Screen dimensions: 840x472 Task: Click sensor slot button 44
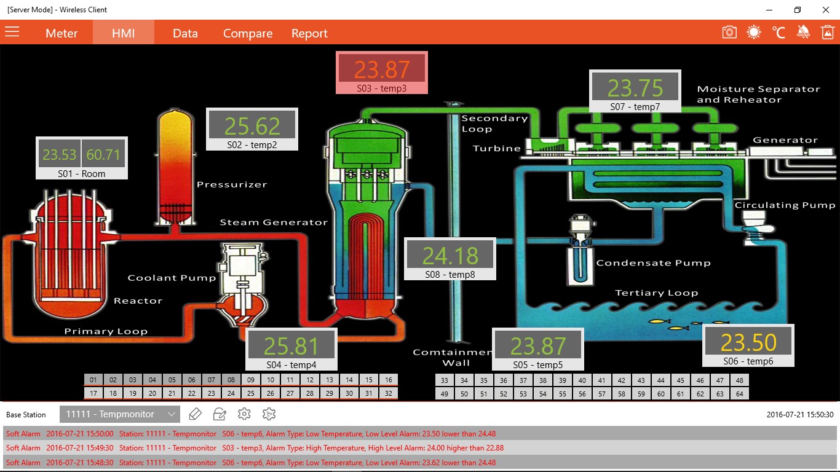(661, 380)
